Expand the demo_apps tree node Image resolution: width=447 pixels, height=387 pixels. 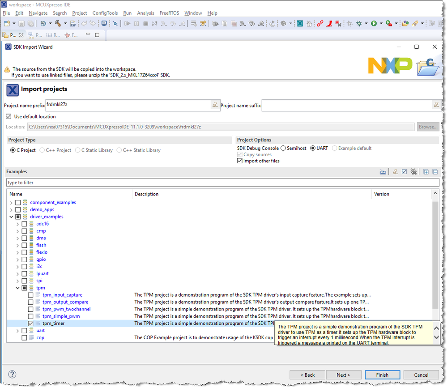[x=11, y=209]
